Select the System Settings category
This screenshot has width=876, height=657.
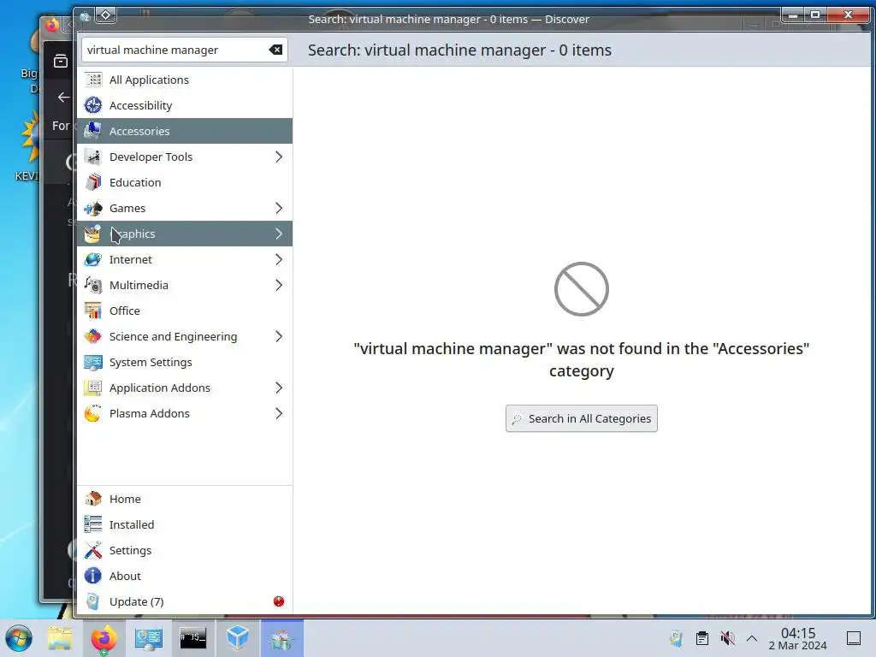185,363
